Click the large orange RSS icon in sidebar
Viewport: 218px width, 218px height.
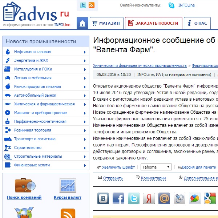[x=68, y=213]
